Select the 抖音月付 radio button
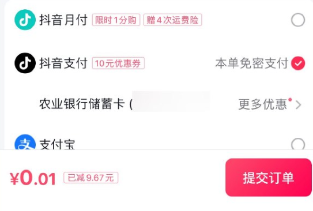 tap(298, 20)
